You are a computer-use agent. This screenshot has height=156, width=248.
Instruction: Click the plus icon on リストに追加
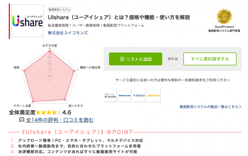pos(122,59)
